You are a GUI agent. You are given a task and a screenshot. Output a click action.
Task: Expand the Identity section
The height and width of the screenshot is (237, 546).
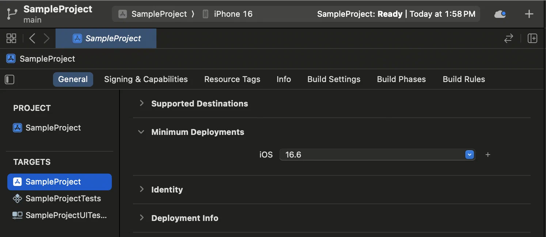(141, 190)
